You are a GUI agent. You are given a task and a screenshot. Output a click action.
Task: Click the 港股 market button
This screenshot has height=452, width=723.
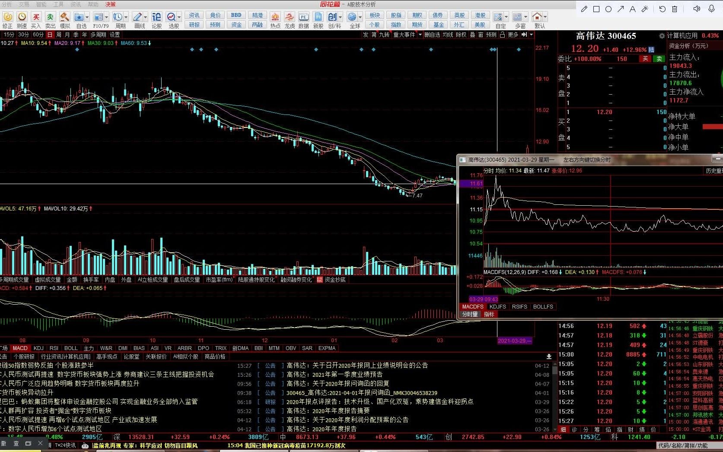480,15
